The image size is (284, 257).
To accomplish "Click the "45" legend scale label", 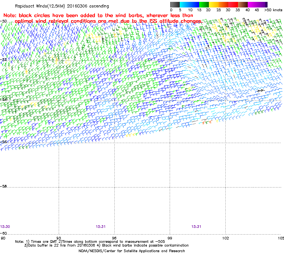I will pyautogui.click(x=257, y=10).
